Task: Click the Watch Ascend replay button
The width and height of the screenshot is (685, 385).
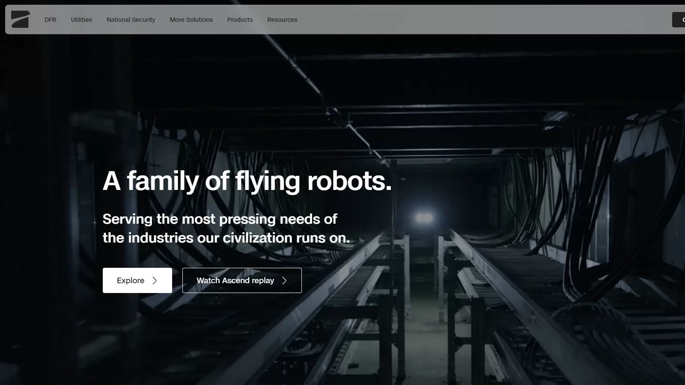Action: [x=242, y=280]
